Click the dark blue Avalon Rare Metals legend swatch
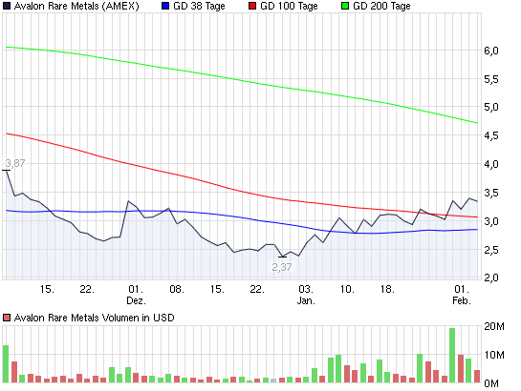Image resolution: width=521 pixels, height=391 pixels. [7, 6]
